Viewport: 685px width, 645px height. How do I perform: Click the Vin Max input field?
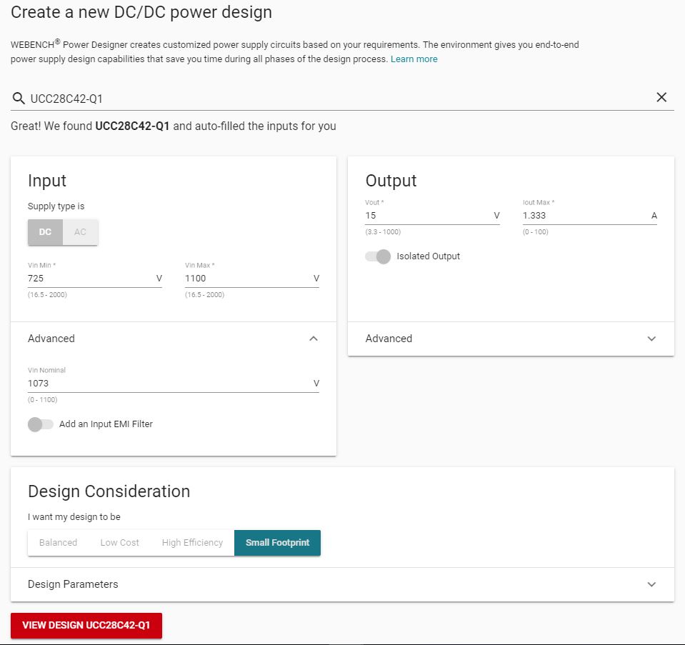coord(252,279)
